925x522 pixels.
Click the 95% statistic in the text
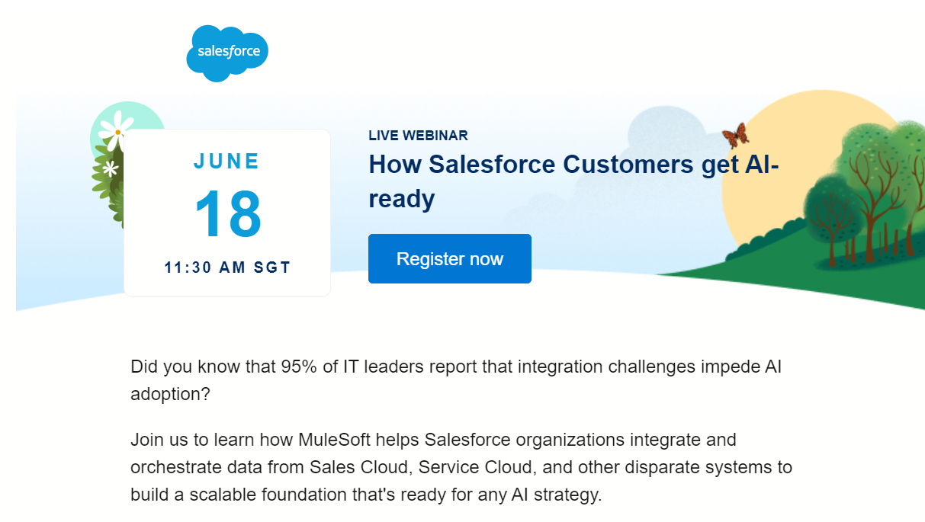301,367
